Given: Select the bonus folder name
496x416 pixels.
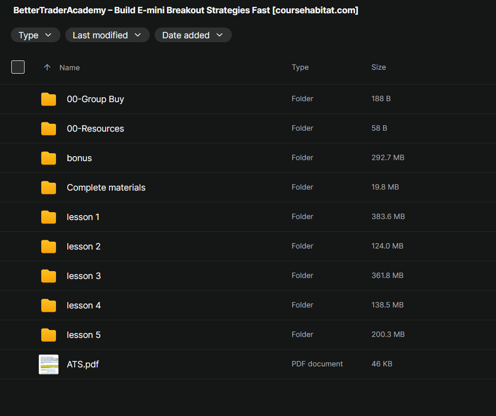Looking at the screenshot, I should click(x=79, y=158).
